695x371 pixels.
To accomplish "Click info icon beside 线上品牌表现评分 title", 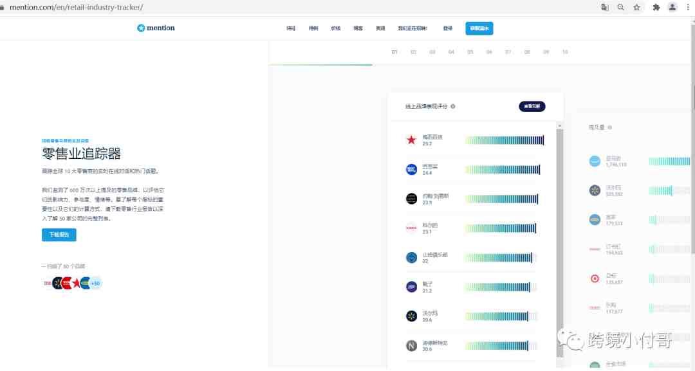I will click(453, 106).
